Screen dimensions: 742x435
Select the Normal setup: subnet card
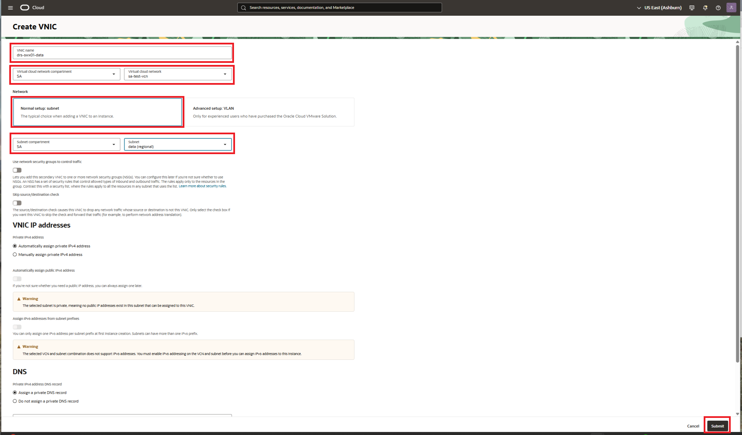[98, 112]
